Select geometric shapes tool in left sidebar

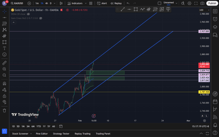[4, 42]
